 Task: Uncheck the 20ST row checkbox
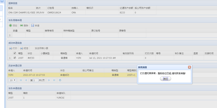click(x=15, y=58)
